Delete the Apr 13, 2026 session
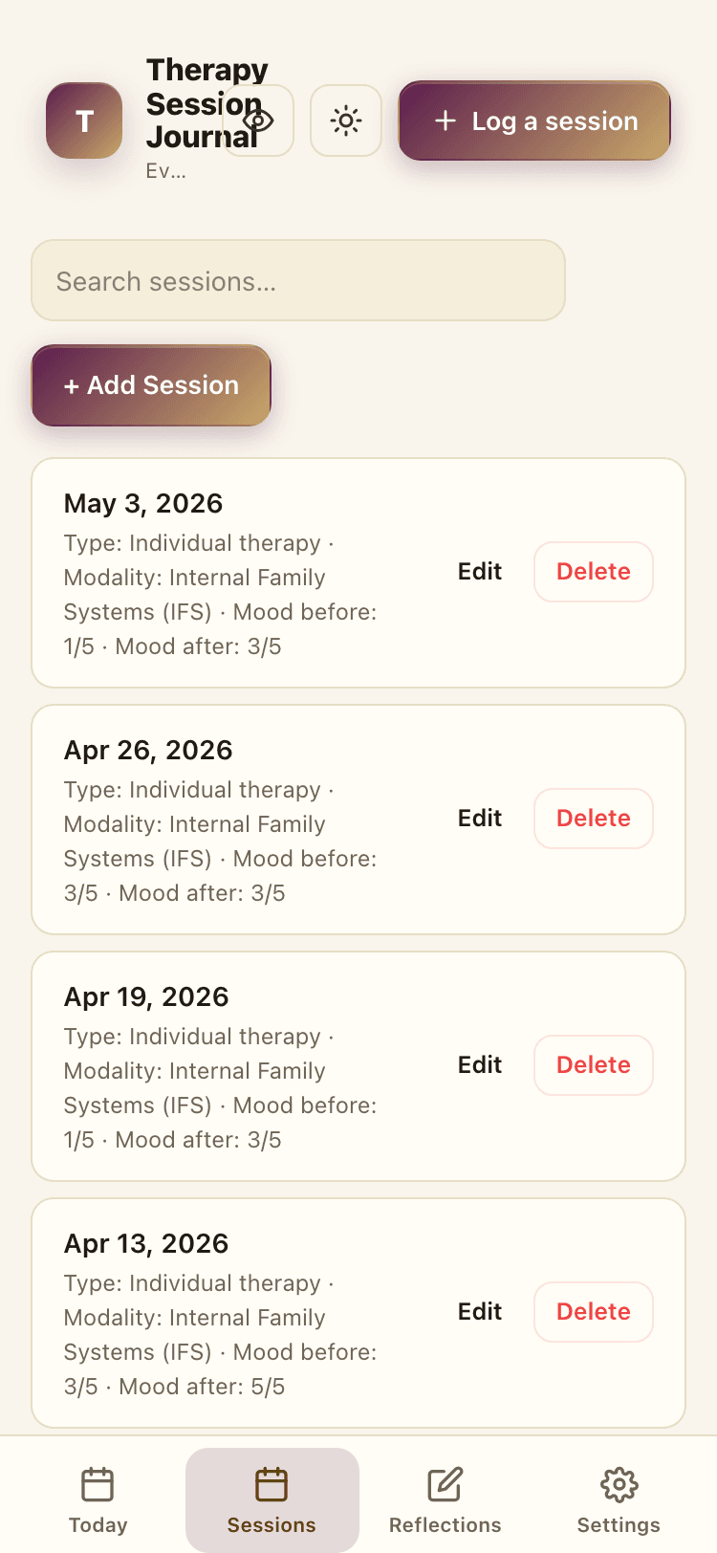The image size is (717, 1553). (x=594, y=1312)
